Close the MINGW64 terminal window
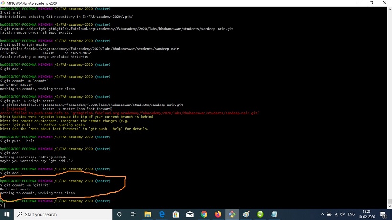Image resolution: width=392 pixels, height=220 pixels. [x=385, y=3]
